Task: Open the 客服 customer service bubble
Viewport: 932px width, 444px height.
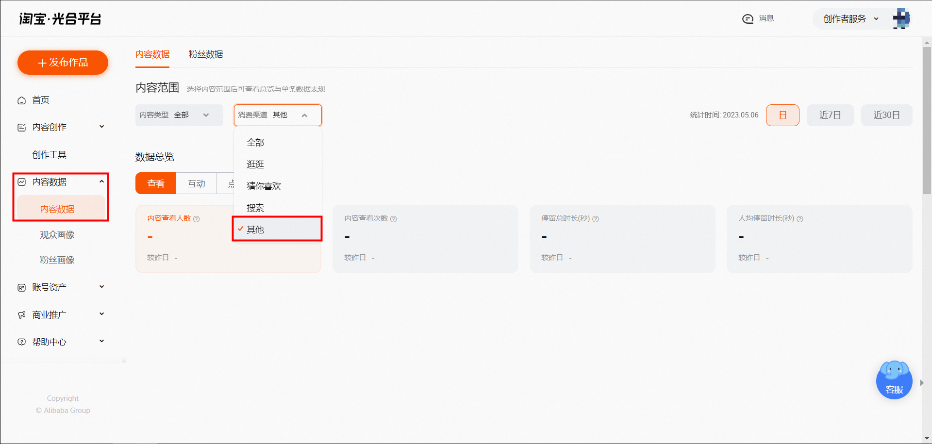Action: pos(894,380)
